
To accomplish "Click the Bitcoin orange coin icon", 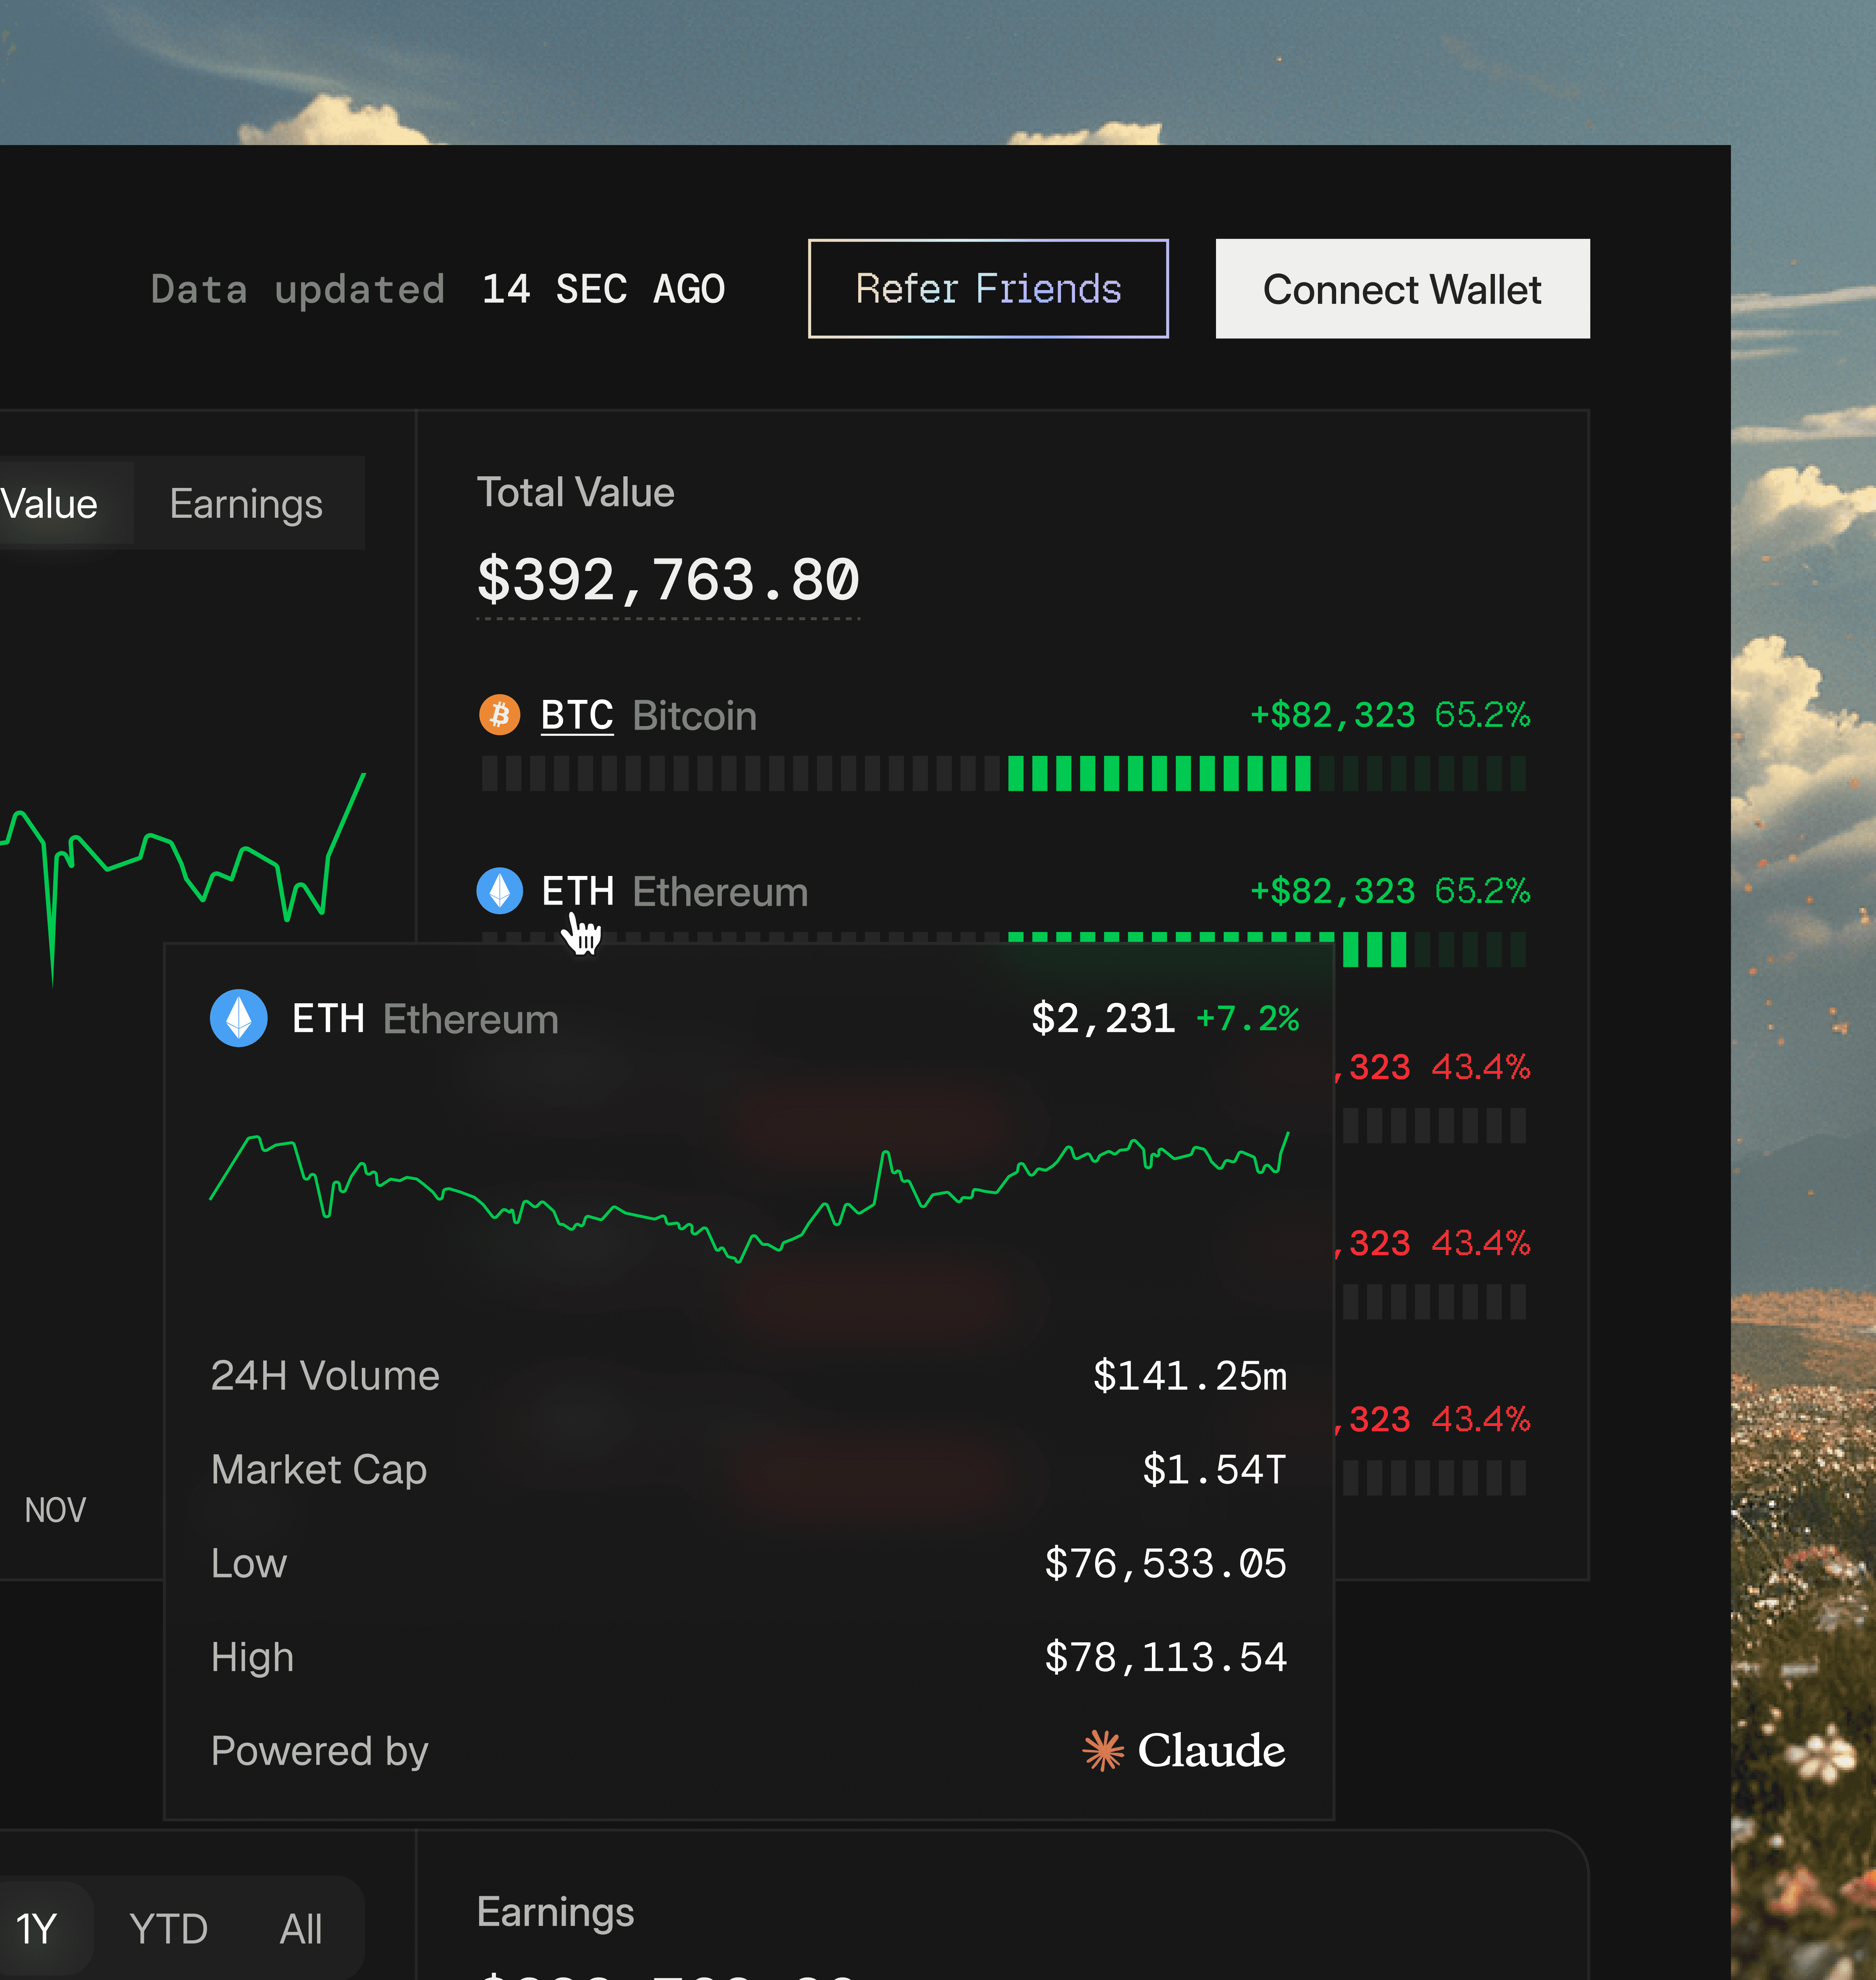I will click(x=499, y=715).
